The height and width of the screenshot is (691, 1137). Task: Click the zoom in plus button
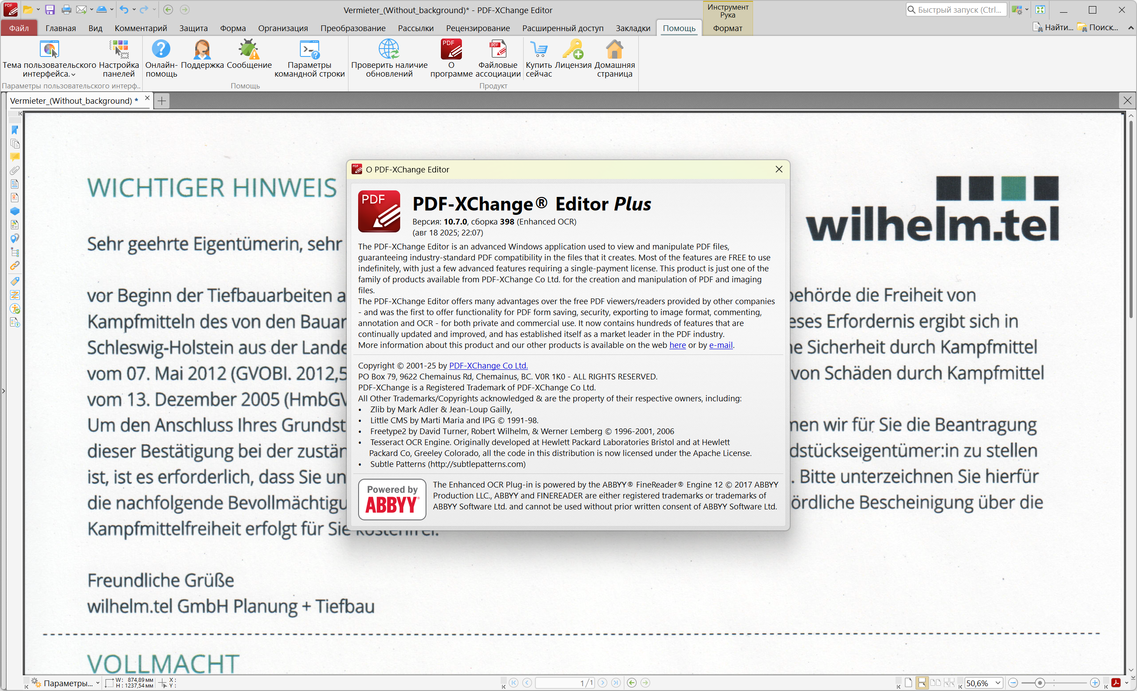(1095, 683)
